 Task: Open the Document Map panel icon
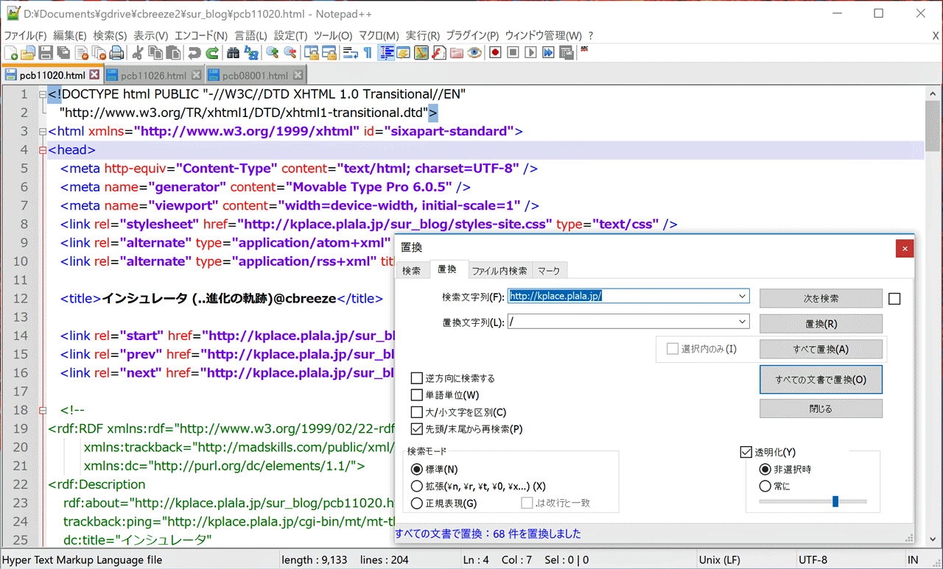pos(421,53)
